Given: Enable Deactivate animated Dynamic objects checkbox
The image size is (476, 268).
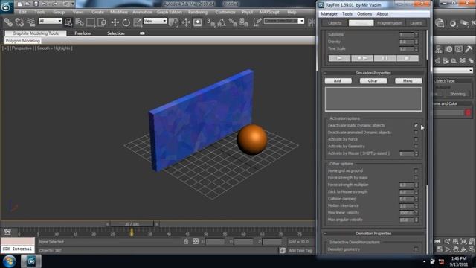Looking at the screenshot, I should click(416, 133).
